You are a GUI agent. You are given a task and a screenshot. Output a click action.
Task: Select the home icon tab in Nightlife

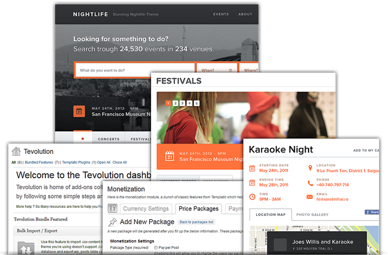(82, 138)
